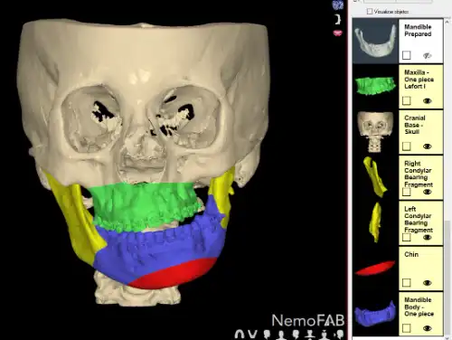Tick the Maxilla One piece Lefort I checkbox
Screen dimensions: 452x340
coord(406,100)
